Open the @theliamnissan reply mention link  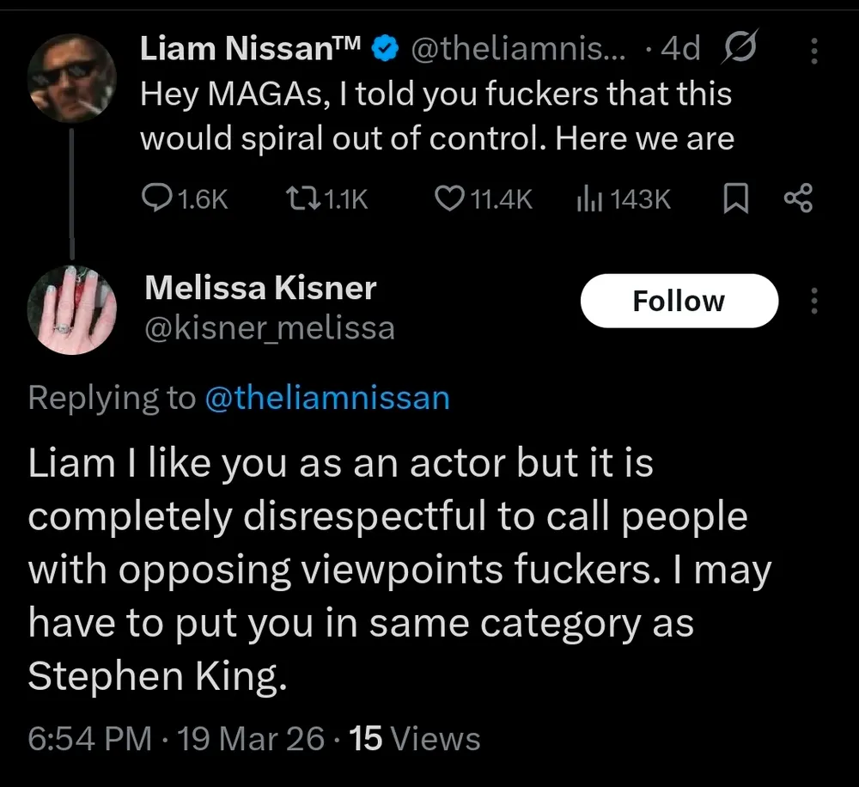coord(327,398)
